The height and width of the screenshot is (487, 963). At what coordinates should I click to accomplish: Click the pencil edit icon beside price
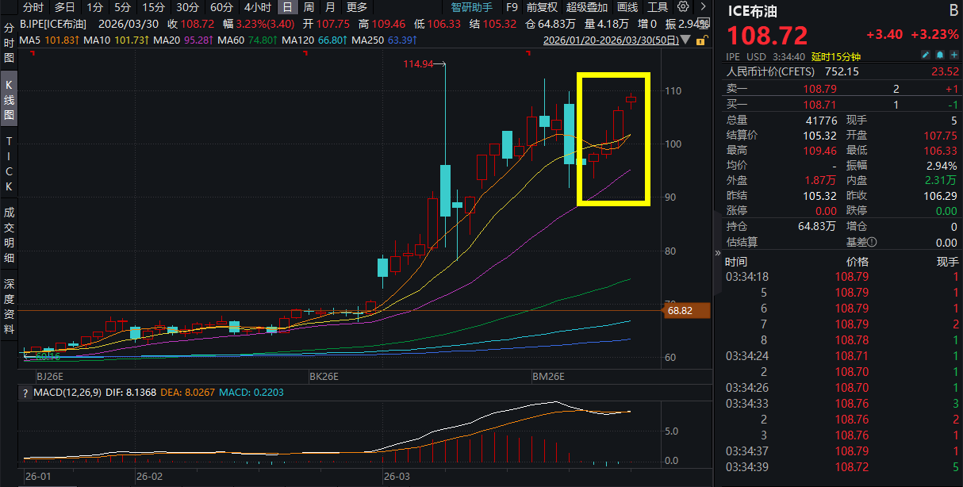[925, 56]
